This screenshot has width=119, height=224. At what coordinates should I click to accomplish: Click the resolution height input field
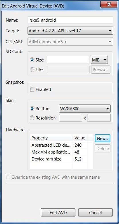[99, 118]
